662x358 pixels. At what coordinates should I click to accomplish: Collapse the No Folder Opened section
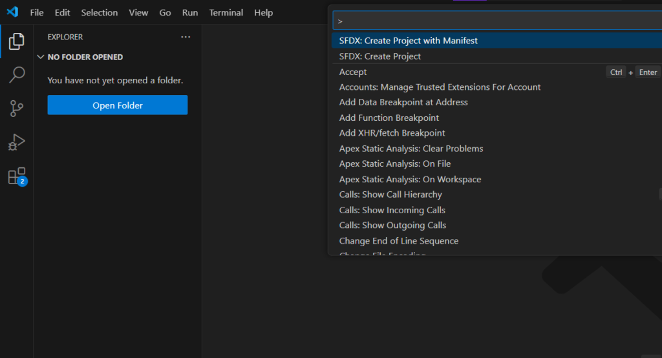tap(41, 57)
